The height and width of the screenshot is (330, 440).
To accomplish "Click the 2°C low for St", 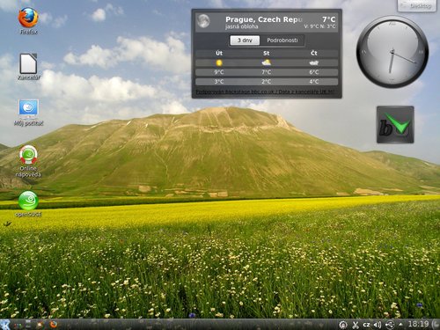I will [266, 82].
